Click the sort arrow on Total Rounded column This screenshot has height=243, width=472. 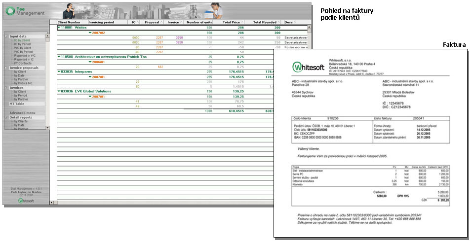pos(278,22)
